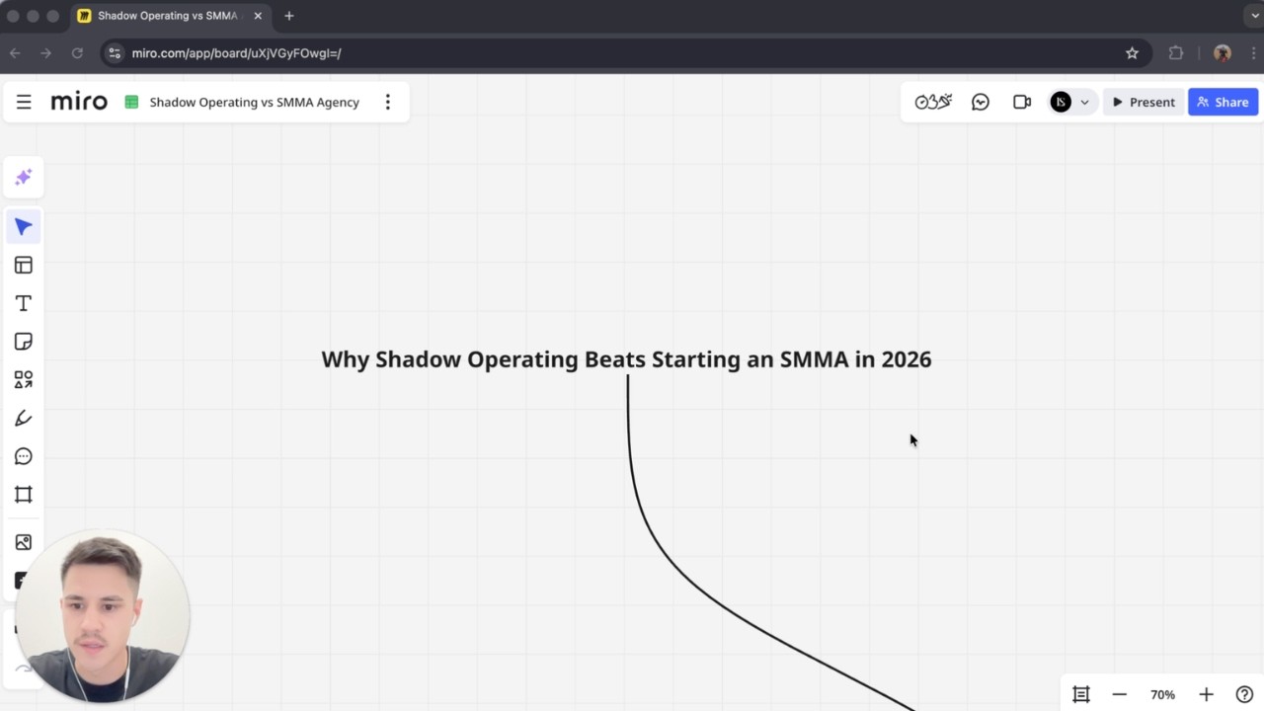This screenshot has width=1264, height=711.
Task: Select the Comment tool
Action: pos(24,456)
